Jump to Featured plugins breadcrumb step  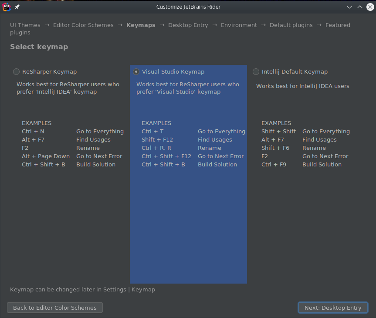338,25
